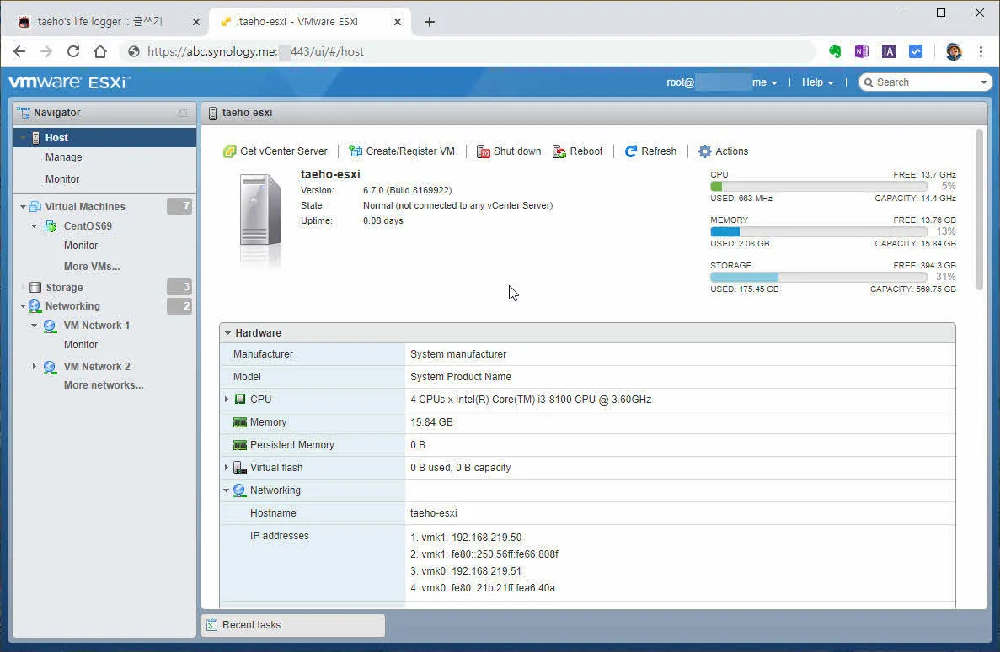Click the CPU chip icon in Hardware
Viewport: 1000px width, 652px height.
click(x=240, y=400)
